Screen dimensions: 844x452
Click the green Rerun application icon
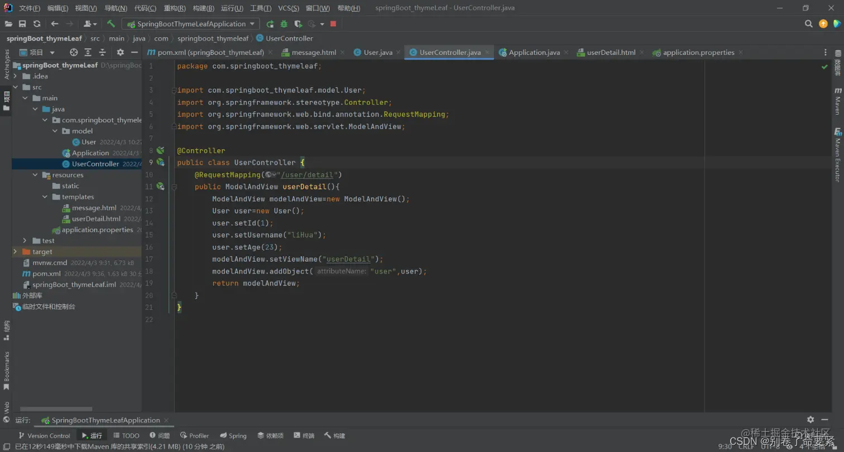(x=270, y=24)
